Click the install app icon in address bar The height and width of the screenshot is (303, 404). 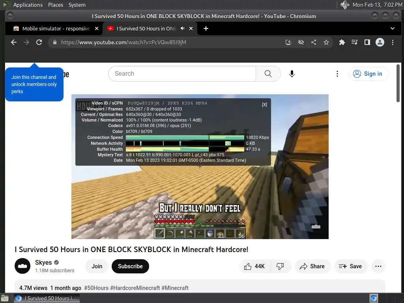(288, 42)
